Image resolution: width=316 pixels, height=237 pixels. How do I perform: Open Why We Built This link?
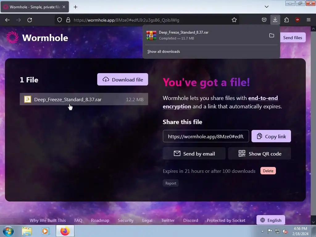(48, 220)
